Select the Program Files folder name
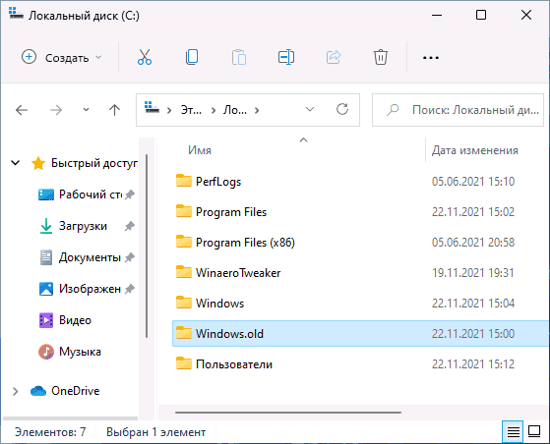Image resolution: width=550 pixels, height=444 pixels. point(231,212)
